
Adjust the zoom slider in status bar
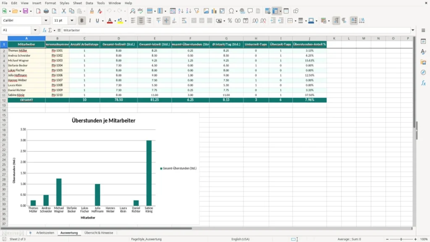[401, 239]
